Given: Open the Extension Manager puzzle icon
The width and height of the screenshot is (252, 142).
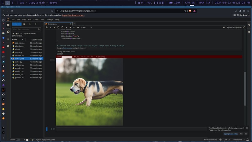Looking at the screenshot, I should click(x=8, y=46).
